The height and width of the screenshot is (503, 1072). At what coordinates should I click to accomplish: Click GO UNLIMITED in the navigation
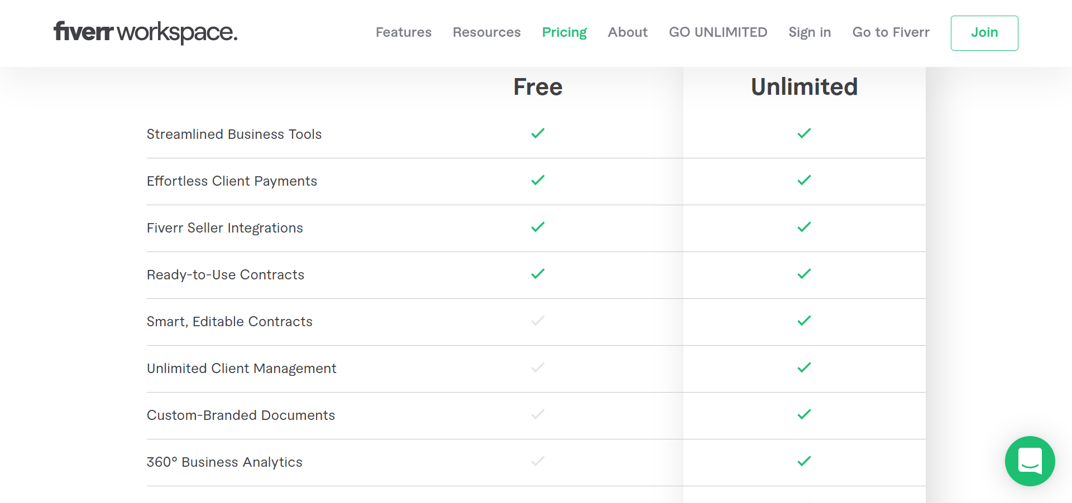[x=718, y=32]
